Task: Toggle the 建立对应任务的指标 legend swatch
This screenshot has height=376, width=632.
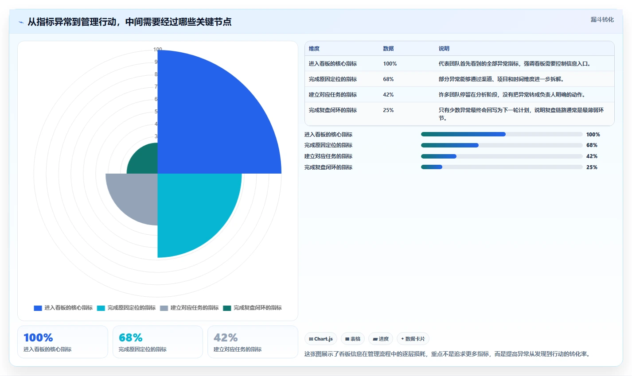Action: coord(164,308)
